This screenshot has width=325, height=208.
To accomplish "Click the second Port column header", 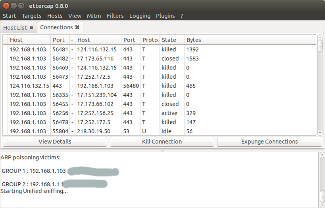I will point(131,40).
